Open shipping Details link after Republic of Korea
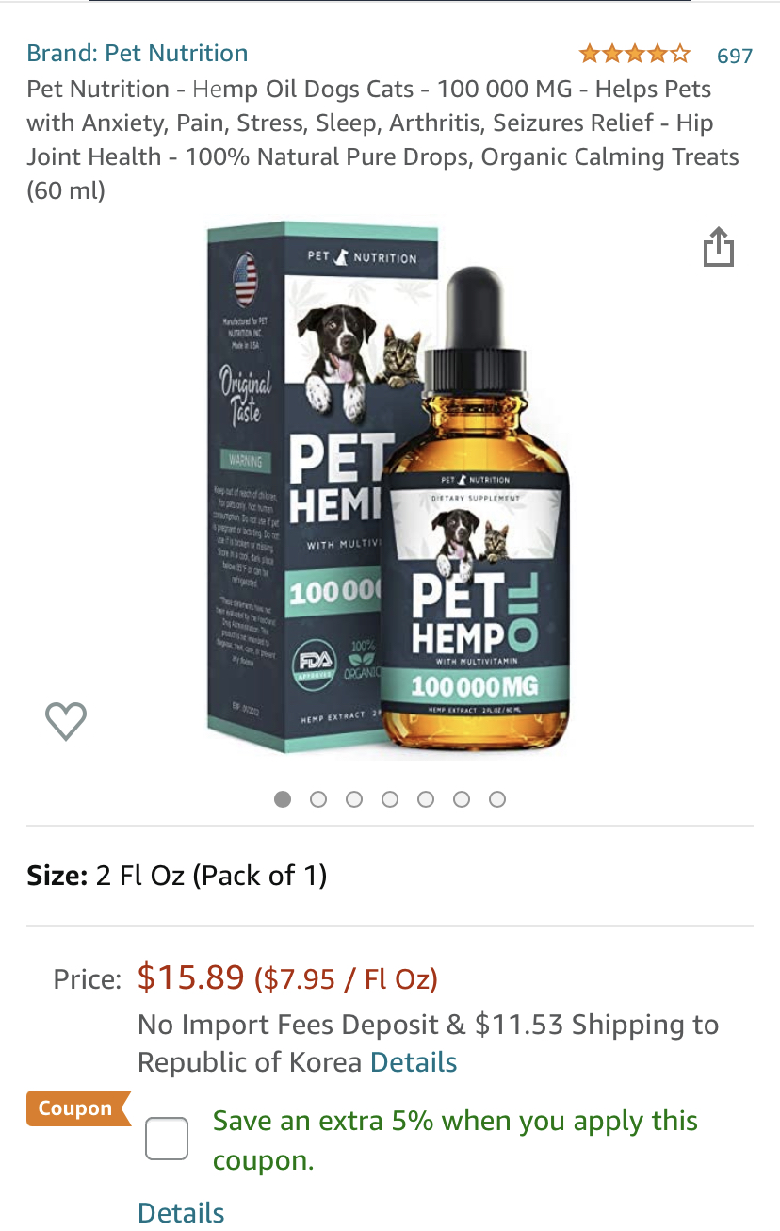The width and height of the screenshot is (780, 1231). click(x=414, y=1062)
